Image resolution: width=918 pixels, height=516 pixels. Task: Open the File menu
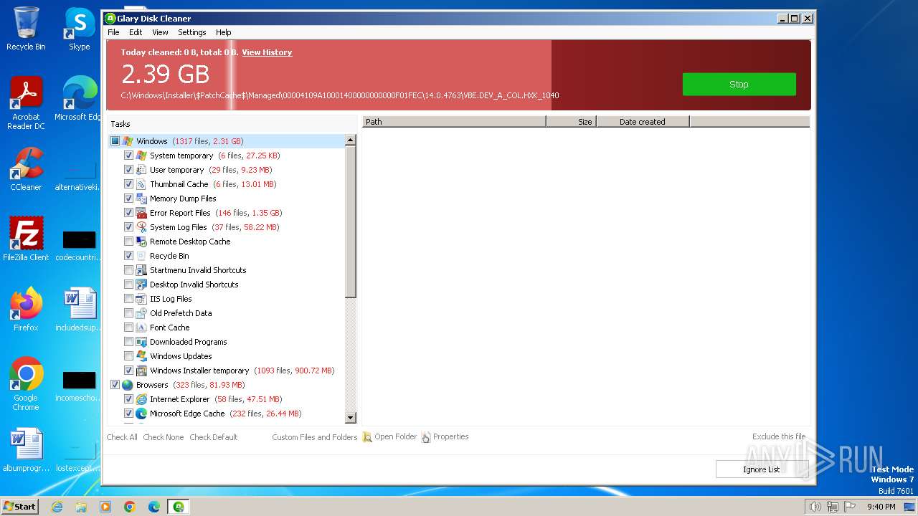pyautogui.click(x=113, y=32)
